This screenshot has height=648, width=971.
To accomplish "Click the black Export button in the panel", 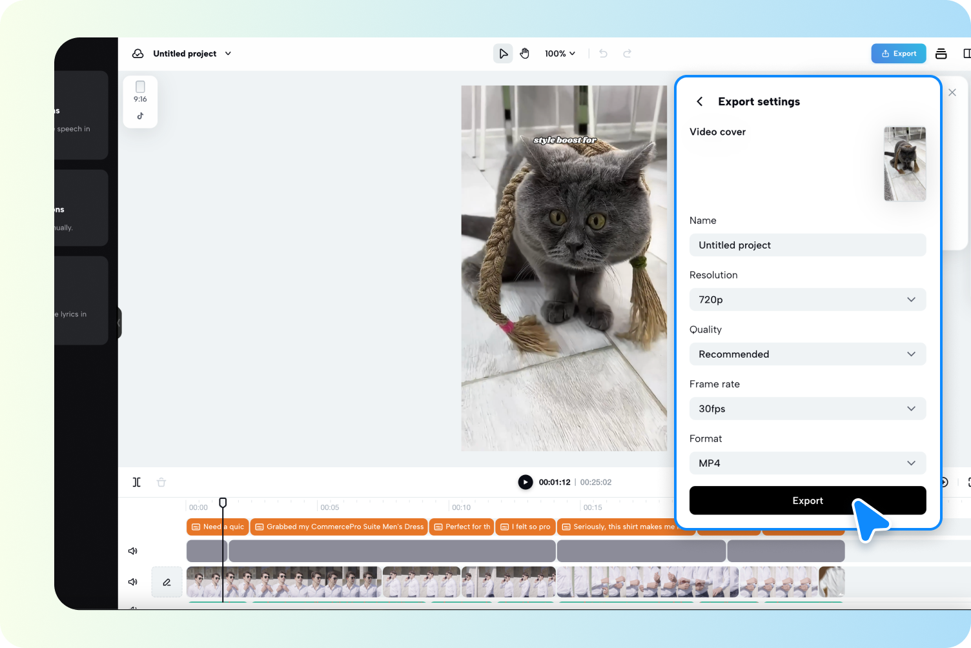I will click(x=808, y=500).
